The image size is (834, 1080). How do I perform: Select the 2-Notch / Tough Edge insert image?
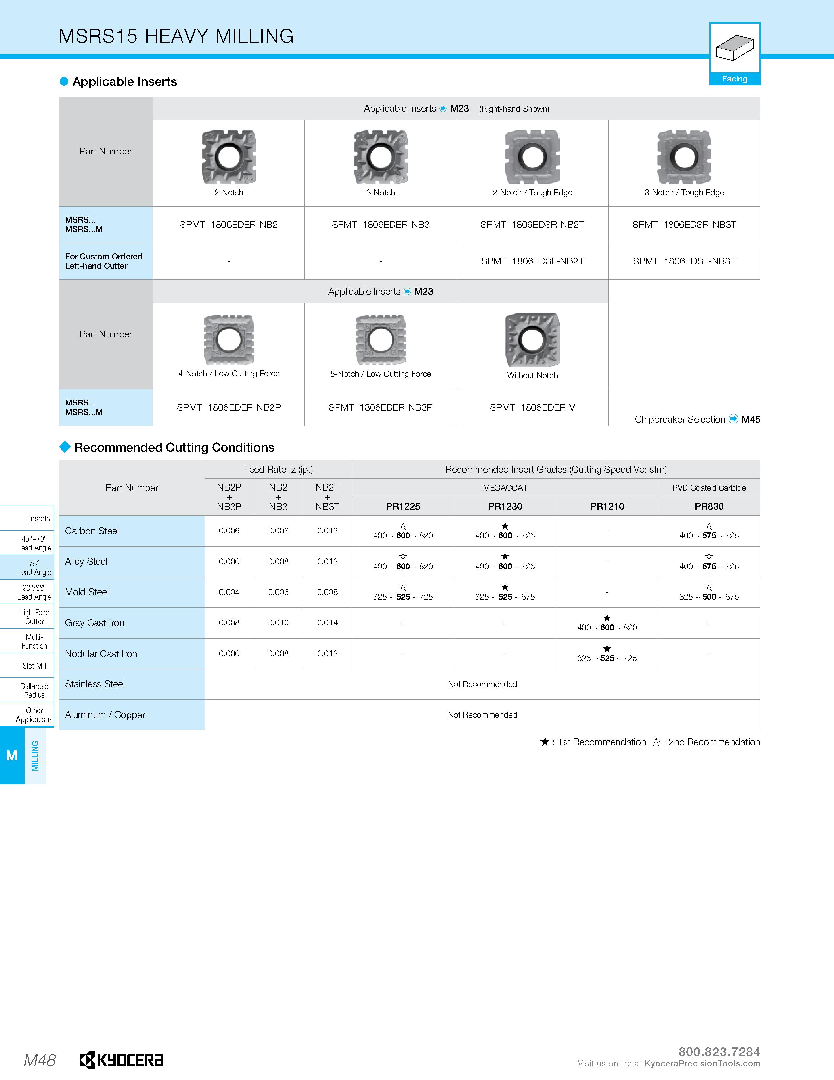coord(532,157)
